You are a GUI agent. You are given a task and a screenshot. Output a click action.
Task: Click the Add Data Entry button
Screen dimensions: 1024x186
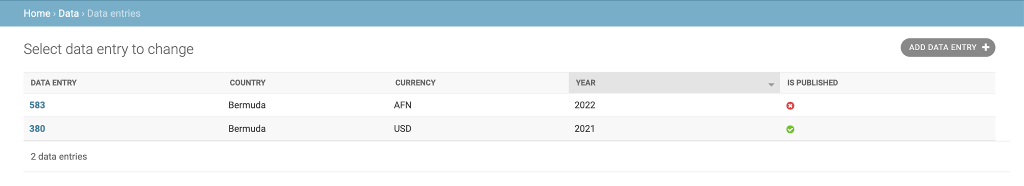click(x=948, y=47)
